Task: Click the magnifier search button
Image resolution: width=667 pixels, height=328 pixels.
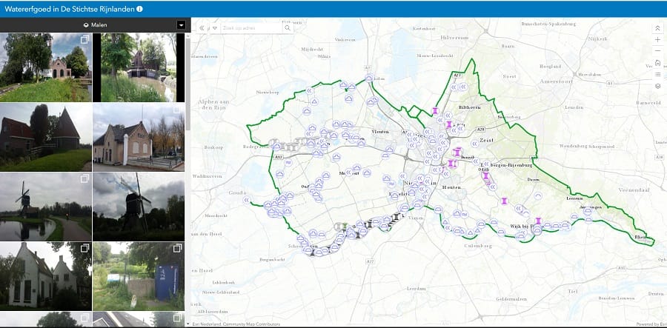Action: [x=288, y=28]
